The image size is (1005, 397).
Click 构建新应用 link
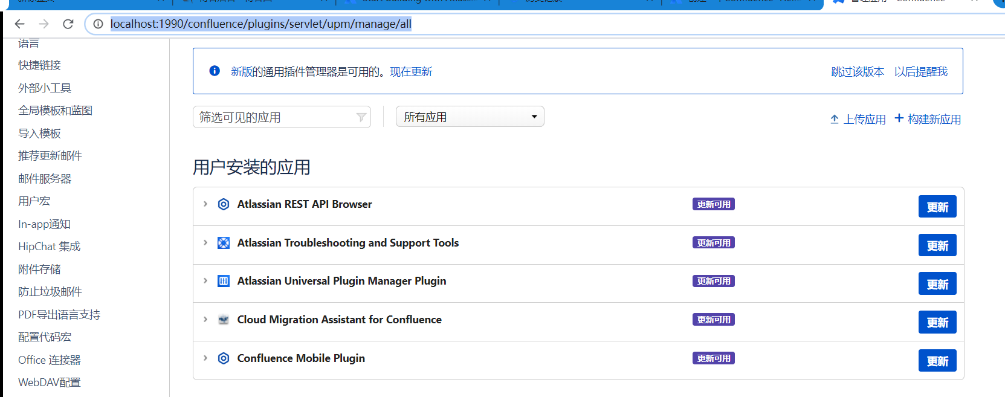point(928,119)
